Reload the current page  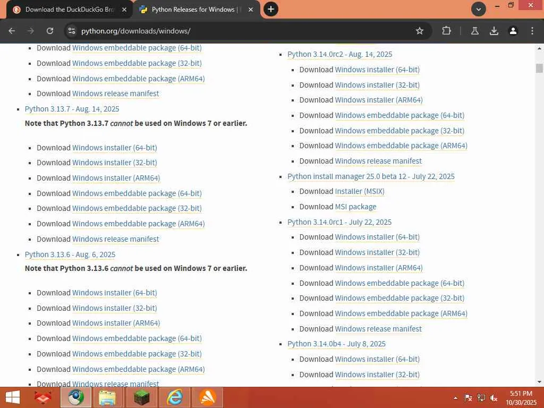click(50, 31)
